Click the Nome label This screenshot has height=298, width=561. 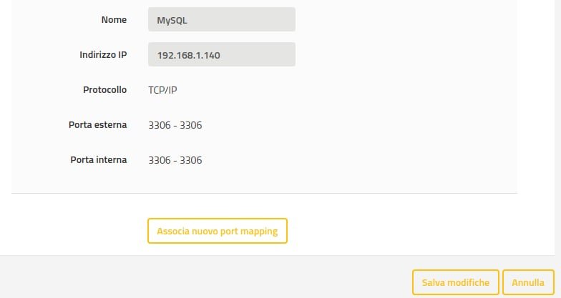coord(114,20)
